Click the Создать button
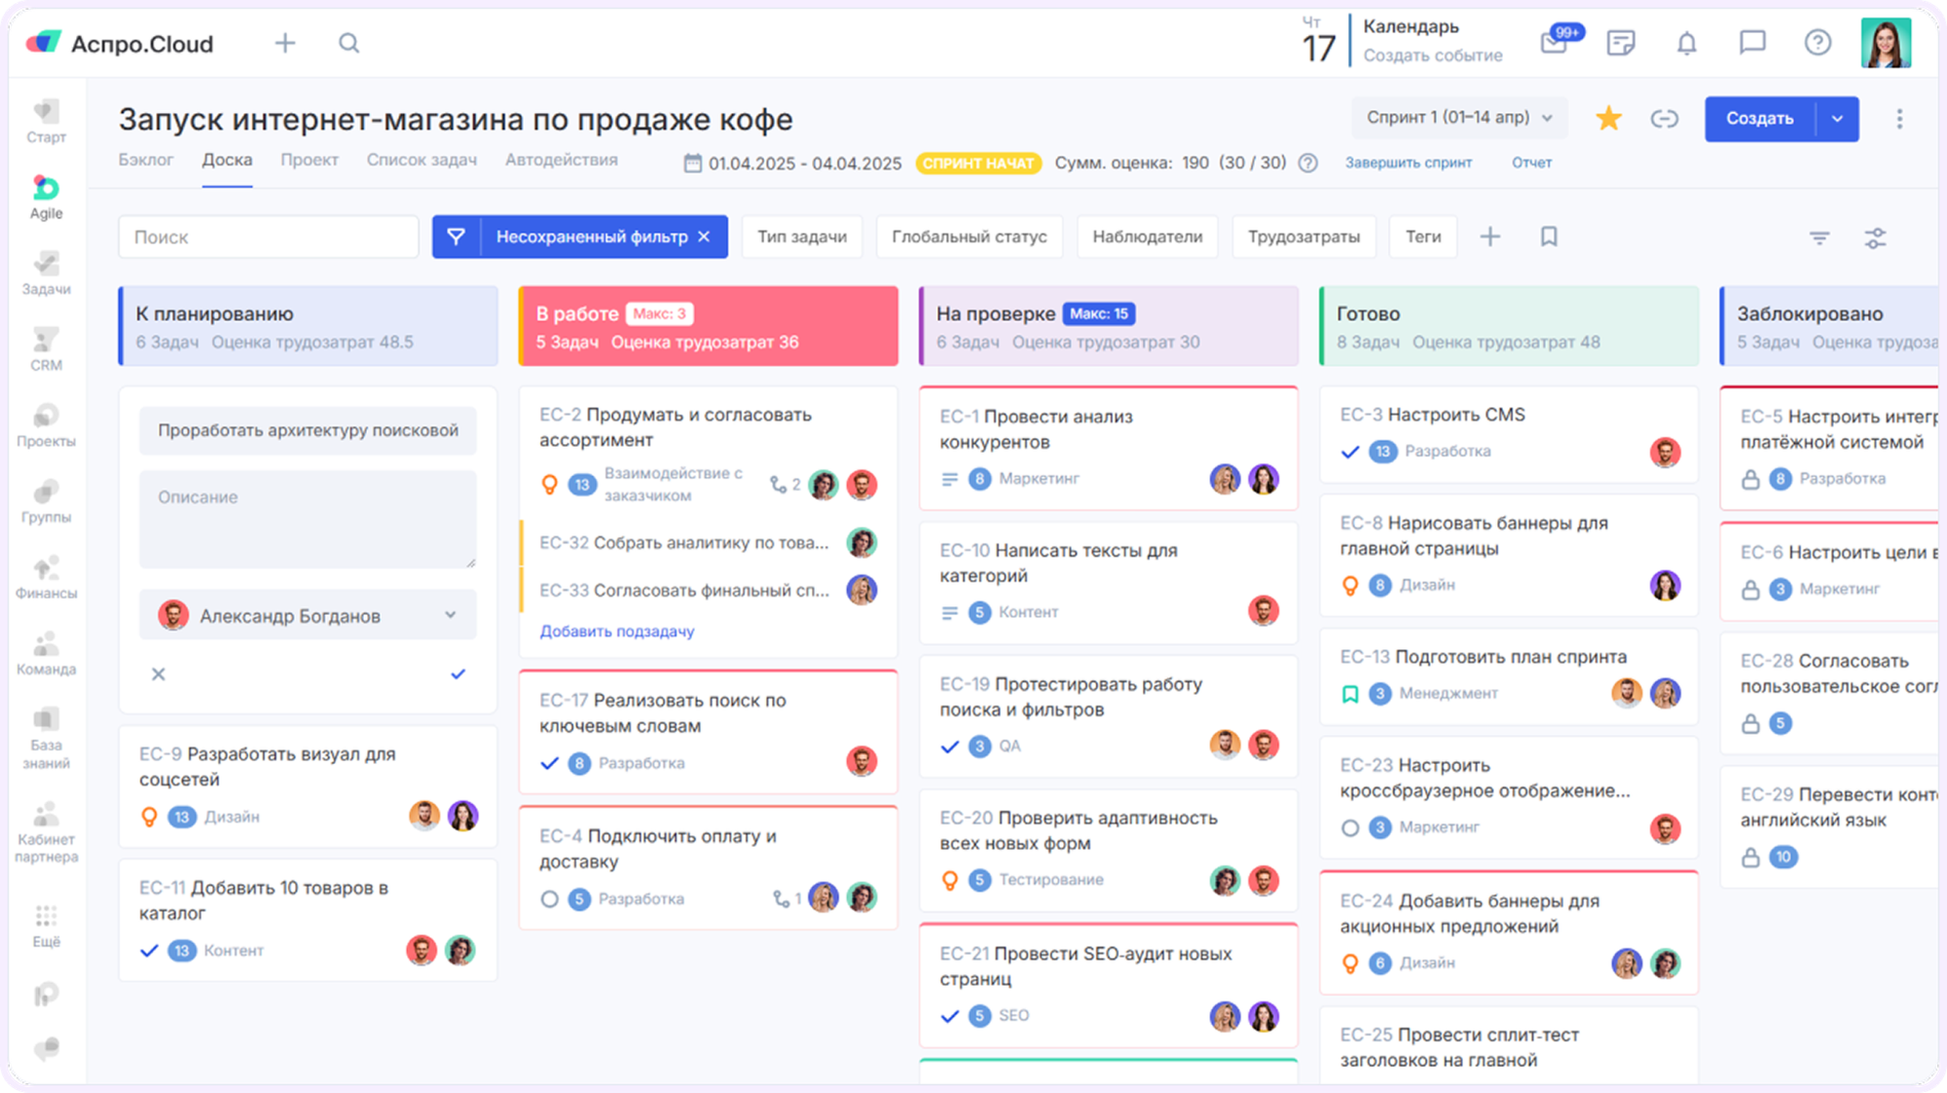1947x1093 pixels. coord(1759,119)
